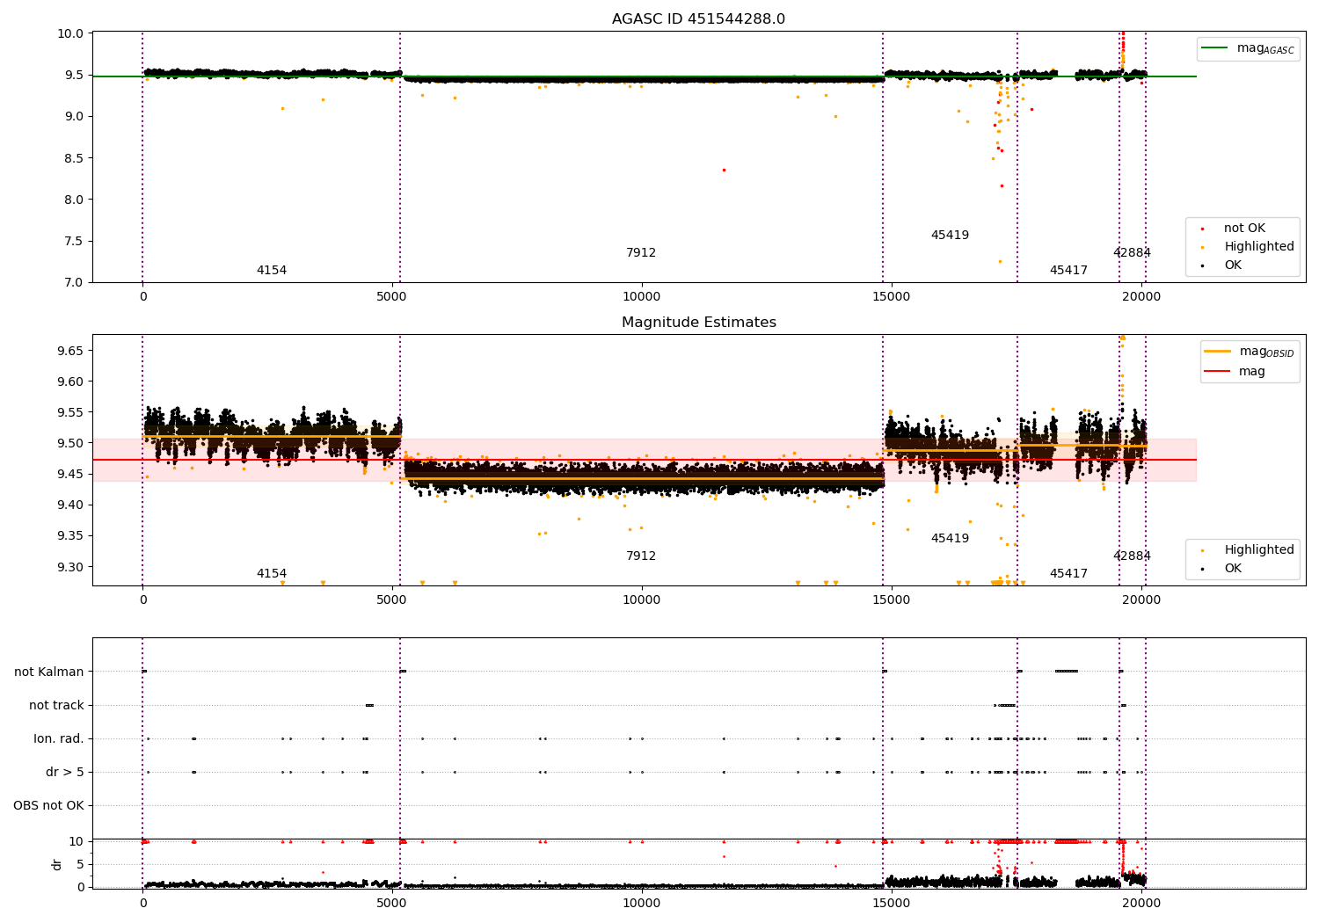Click the 'OBS not OK' row label
The width and height of the screenshot is (1319, 923).
pyautogui.click(x=48, y=806)
